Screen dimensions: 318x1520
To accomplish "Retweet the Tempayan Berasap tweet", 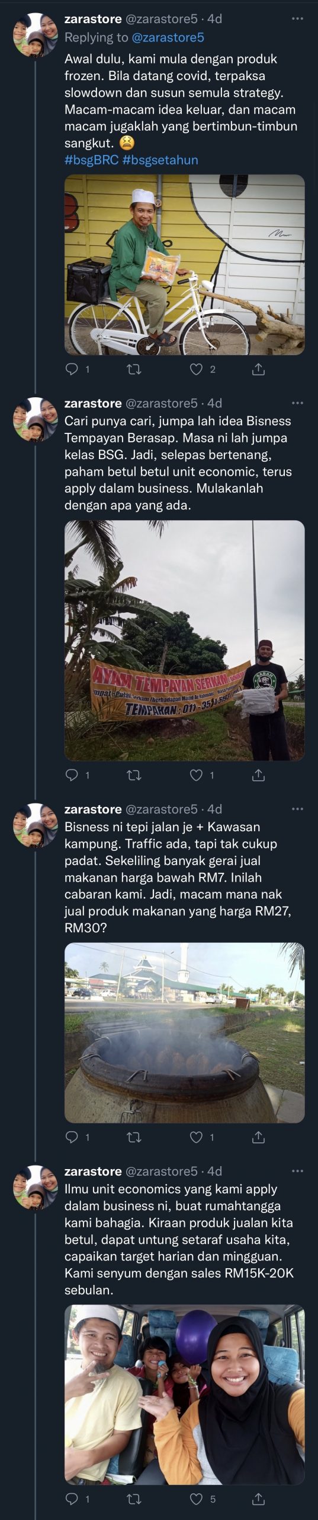I will 134,775.
